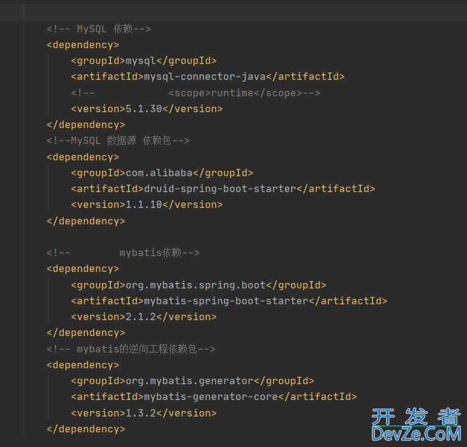Click the MySQL 依赖 comment line
Image resolution: width=467 pixels, height=447 pixels.
click(99, 29)
